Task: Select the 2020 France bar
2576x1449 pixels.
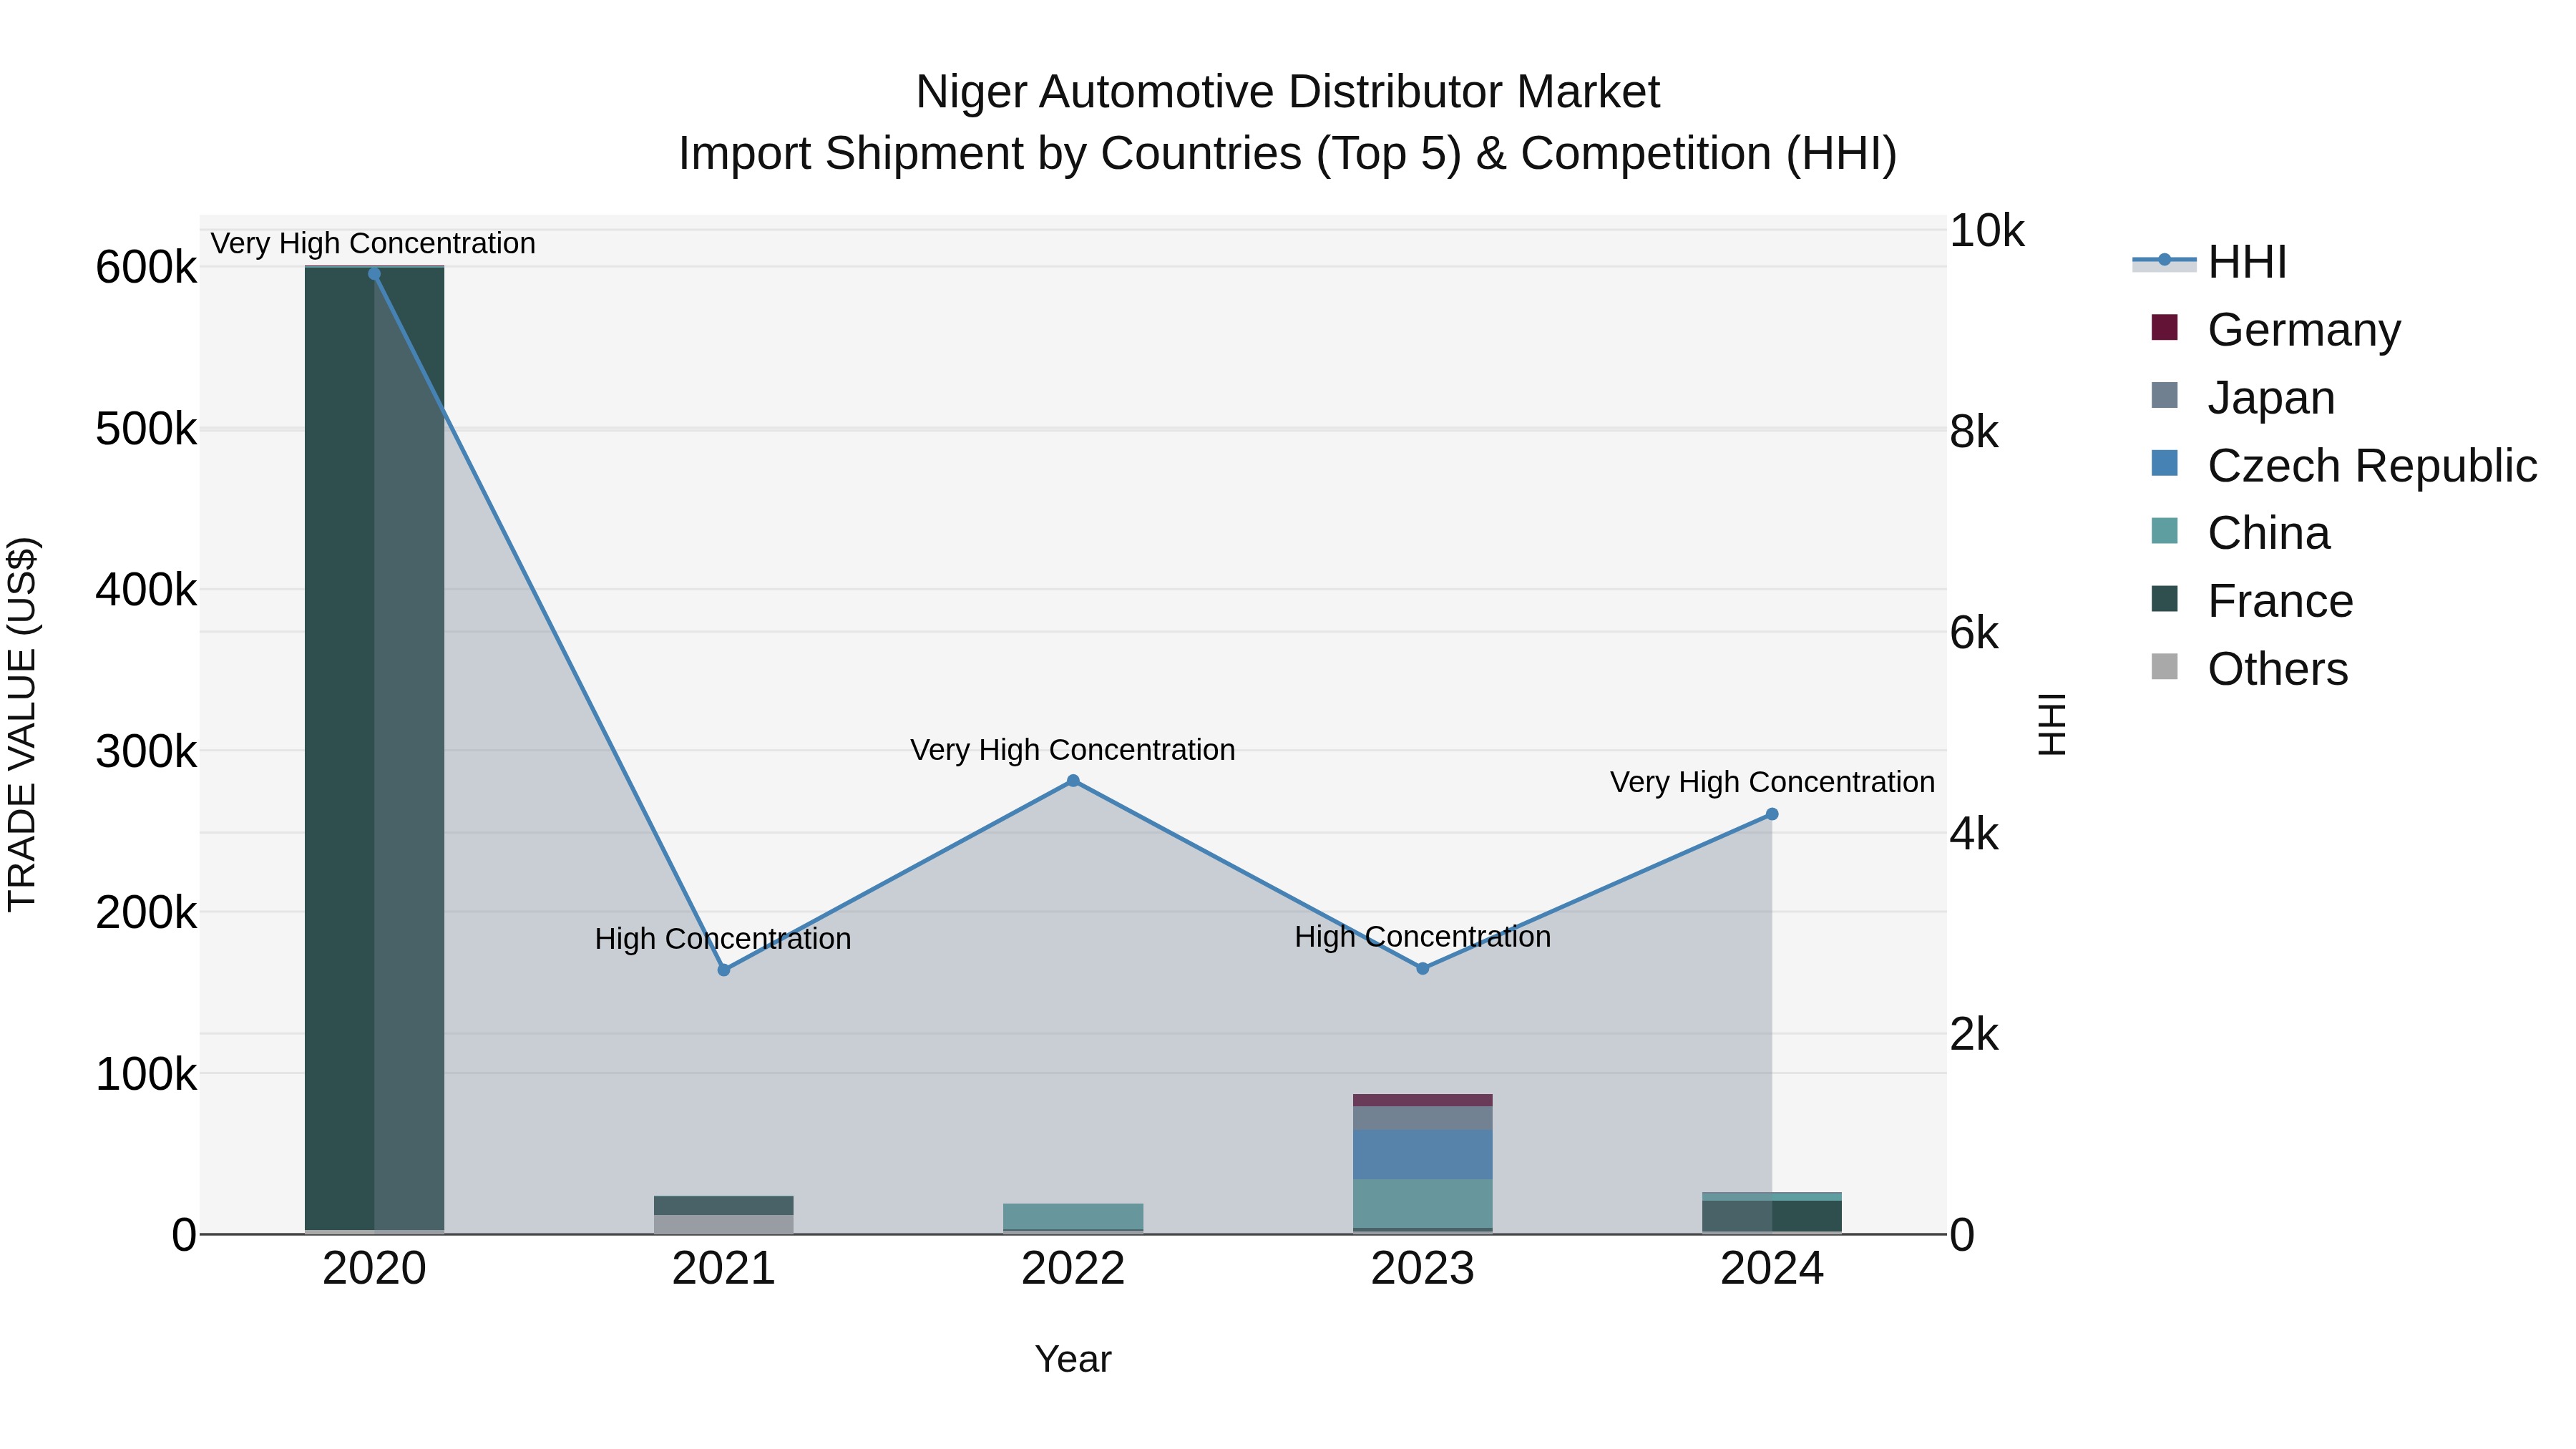Action: click(x=374, y=748)
